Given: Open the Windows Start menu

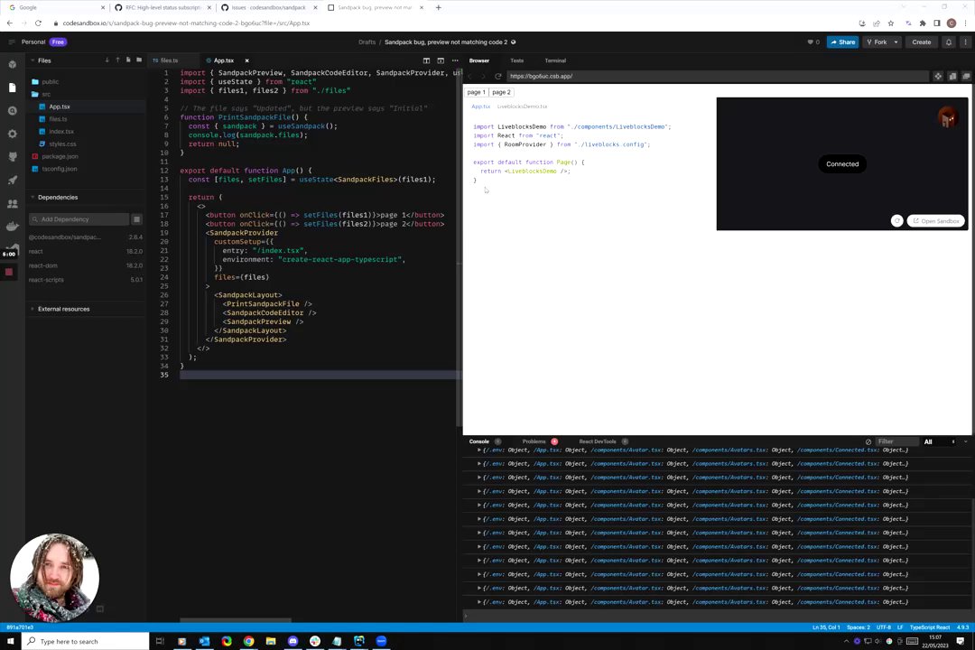Looking at the screenshot, I should click(11, 641).
